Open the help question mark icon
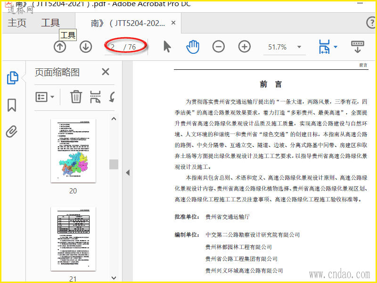377x283 pixels. click(x=371, y=23)
